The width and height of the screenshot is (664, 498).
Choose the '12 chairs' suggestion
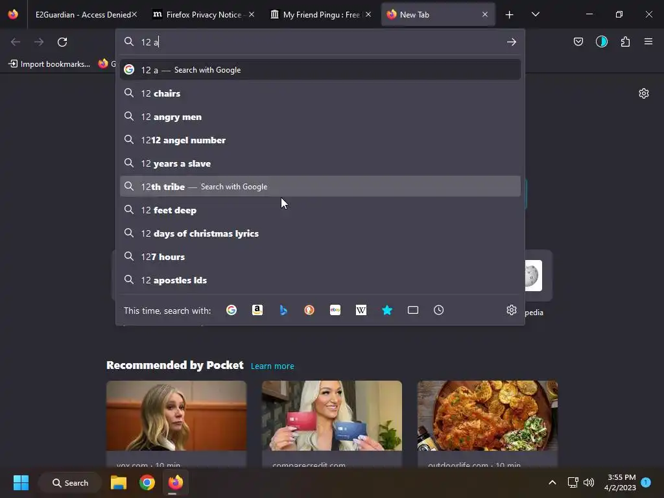point(320,93)
